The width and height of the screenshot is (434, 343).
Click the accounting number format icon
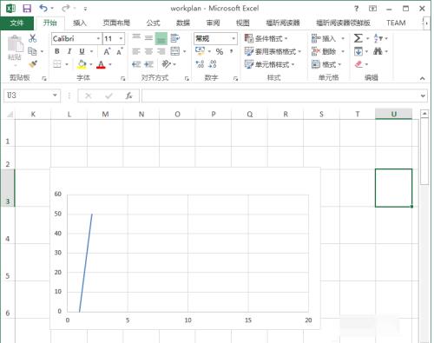click(200, 51)
